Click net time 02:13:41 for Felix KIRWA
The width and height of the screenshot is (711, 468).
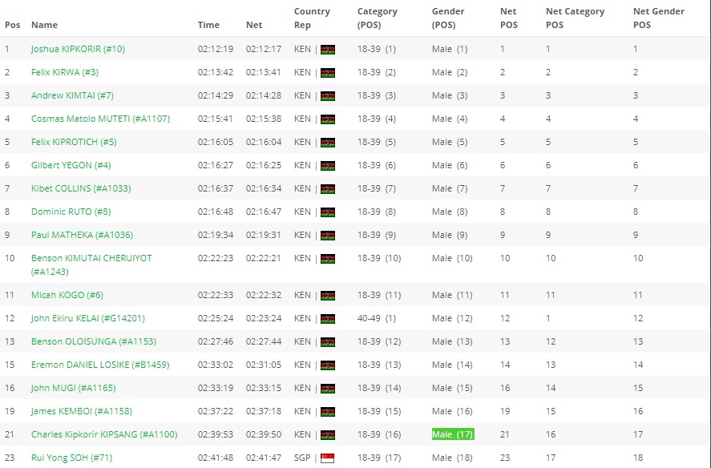tap(264, 72)
